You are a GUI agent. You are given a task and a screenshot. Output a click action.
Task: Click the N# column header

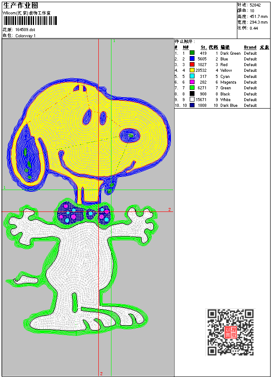coord(185,47)
